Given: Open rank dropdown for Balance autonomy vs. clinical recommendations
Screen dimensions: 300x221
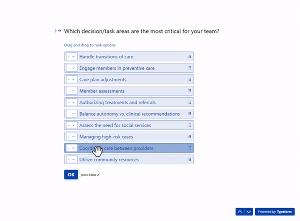Looking at the screenshot, I should (x=71, y=114).
